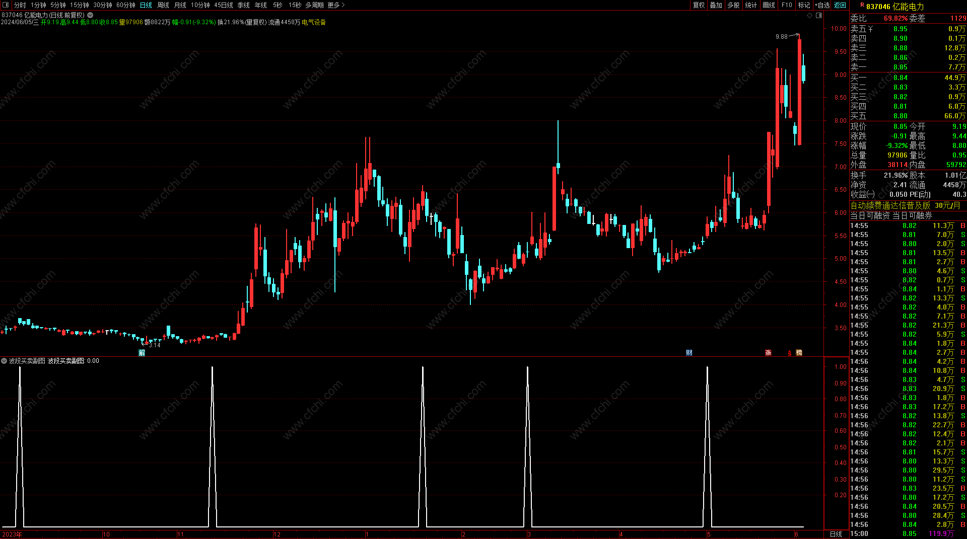Open the 多周期 multi-period view
Viewport: 967px width, 539px height.
(314, 5)
